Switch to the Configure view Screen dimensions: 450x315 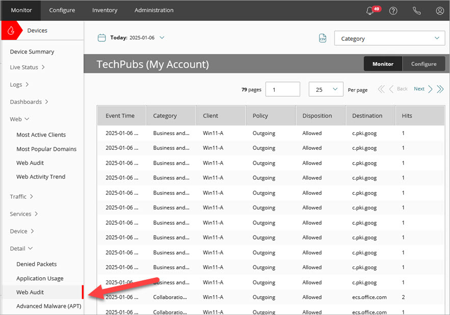pos(423,64)
